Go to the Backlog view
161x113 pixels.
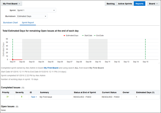pyautogui.click(x=111, y=4)
